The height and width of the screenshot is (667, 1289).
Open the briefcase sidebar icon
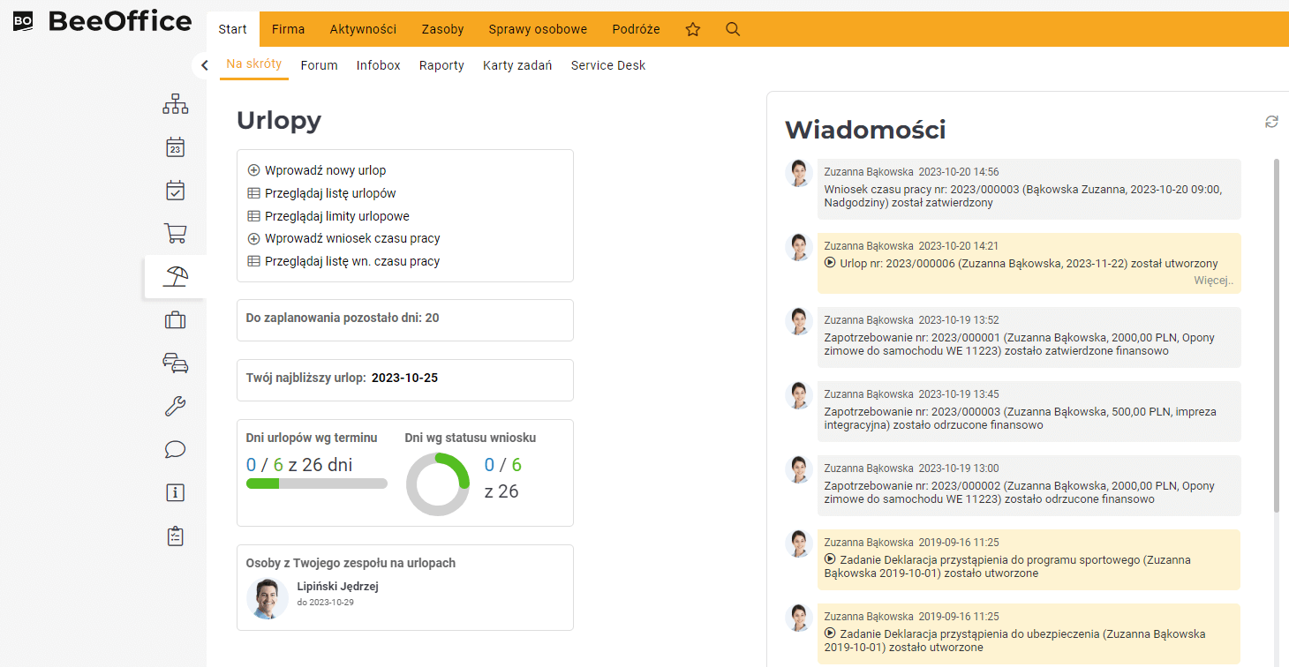coord(176,320)
